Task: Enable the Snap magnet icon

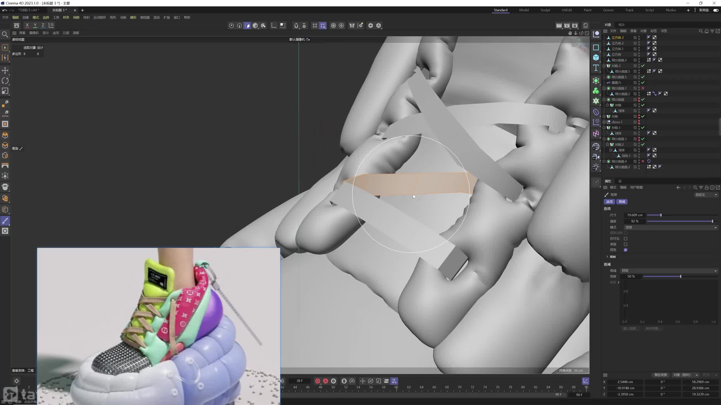Action: point(296,26)
